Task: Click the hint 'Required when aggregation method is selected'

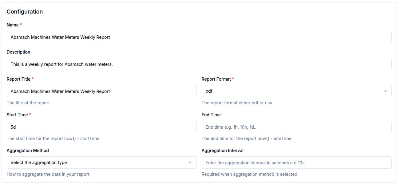Action: click(x=249, y=174)
